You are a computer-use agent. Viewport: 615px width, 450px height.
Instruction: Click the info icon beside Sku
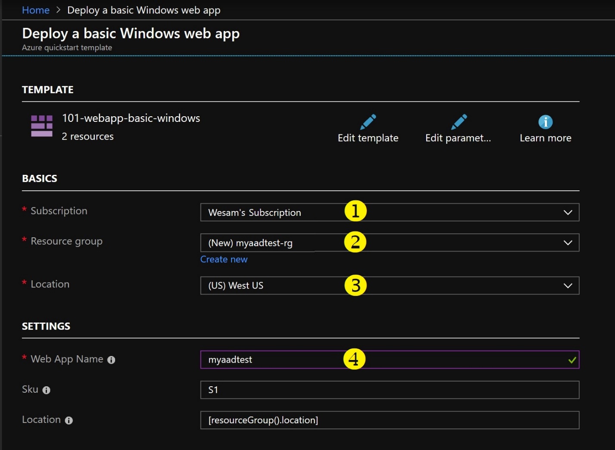pos(47,390)
